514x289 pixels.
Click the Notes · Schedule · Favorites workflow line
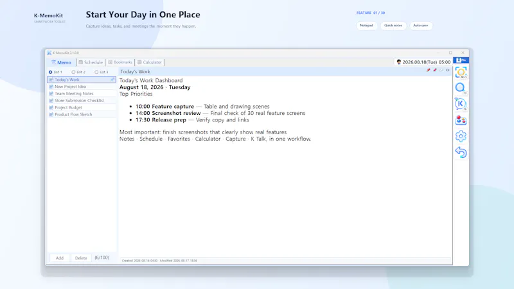(215, 139)
